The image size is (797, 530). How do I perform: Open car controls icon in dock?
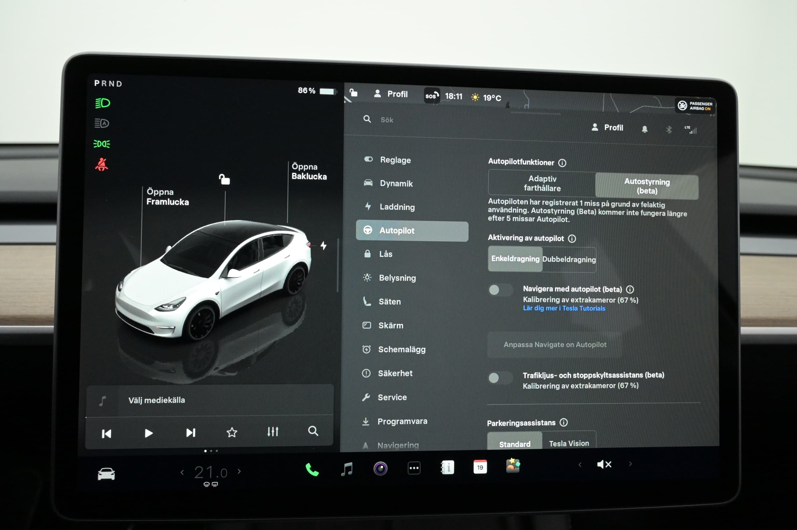(x=106, y=474)
